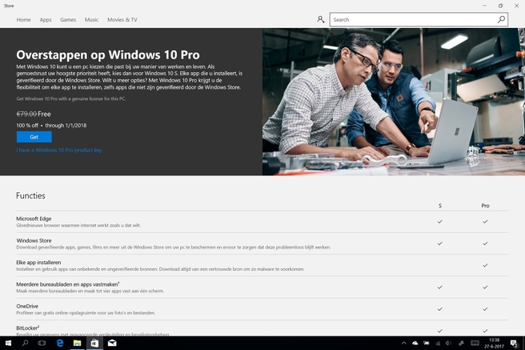Select the 'OneDrive' feature row title

[x=27, y=306]
